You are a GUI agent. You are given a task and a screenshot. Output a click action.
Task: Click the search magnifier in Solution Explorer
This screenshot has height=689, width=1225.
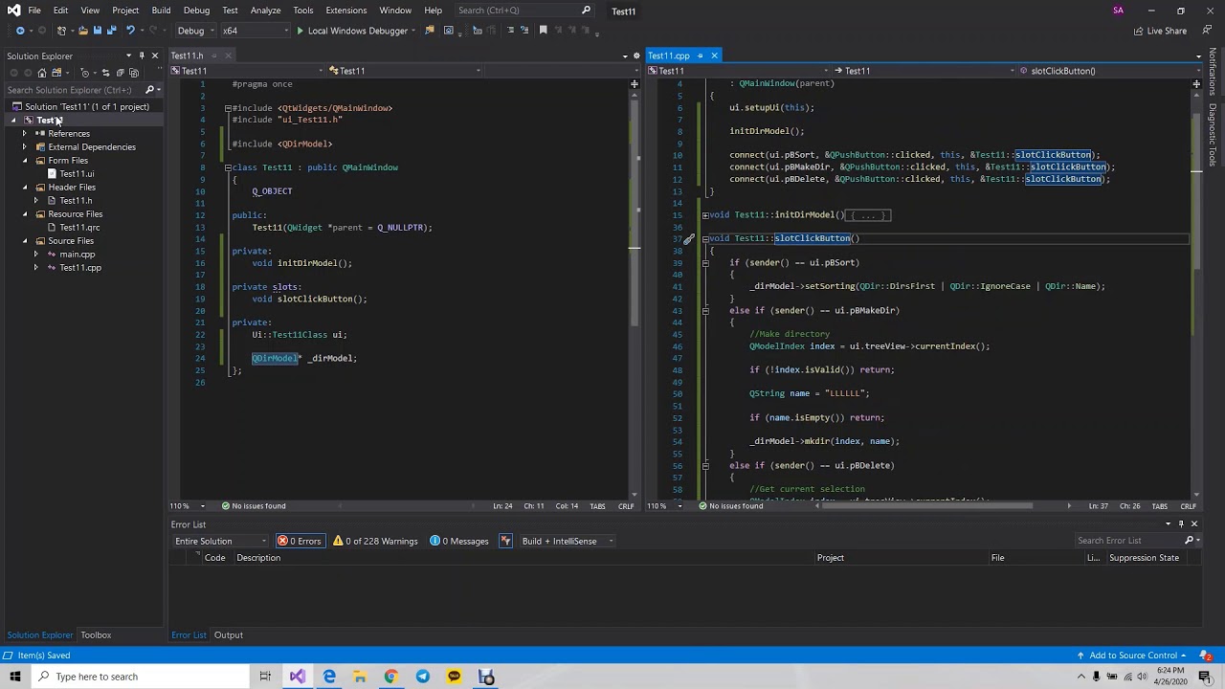click(148, 90)
